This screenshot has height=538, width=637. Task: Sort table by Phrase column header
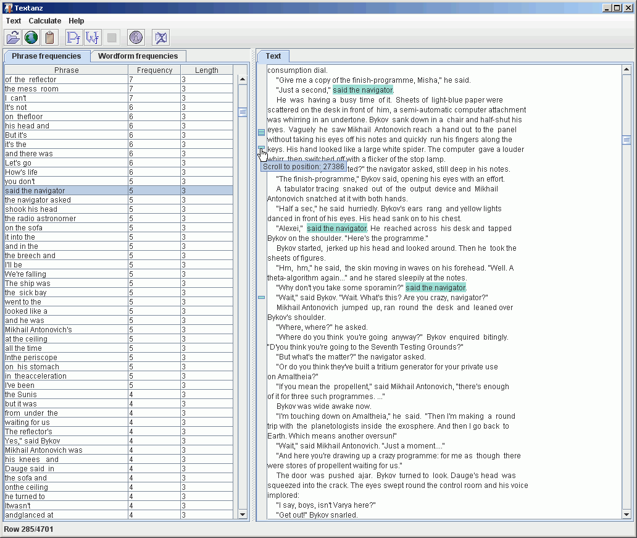[x=66, y=70]
